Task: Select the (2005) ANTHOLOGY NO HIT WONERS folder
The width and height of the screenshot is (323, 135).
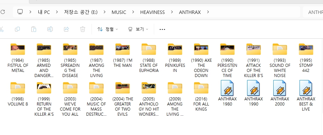Action: tap(149, 99)
